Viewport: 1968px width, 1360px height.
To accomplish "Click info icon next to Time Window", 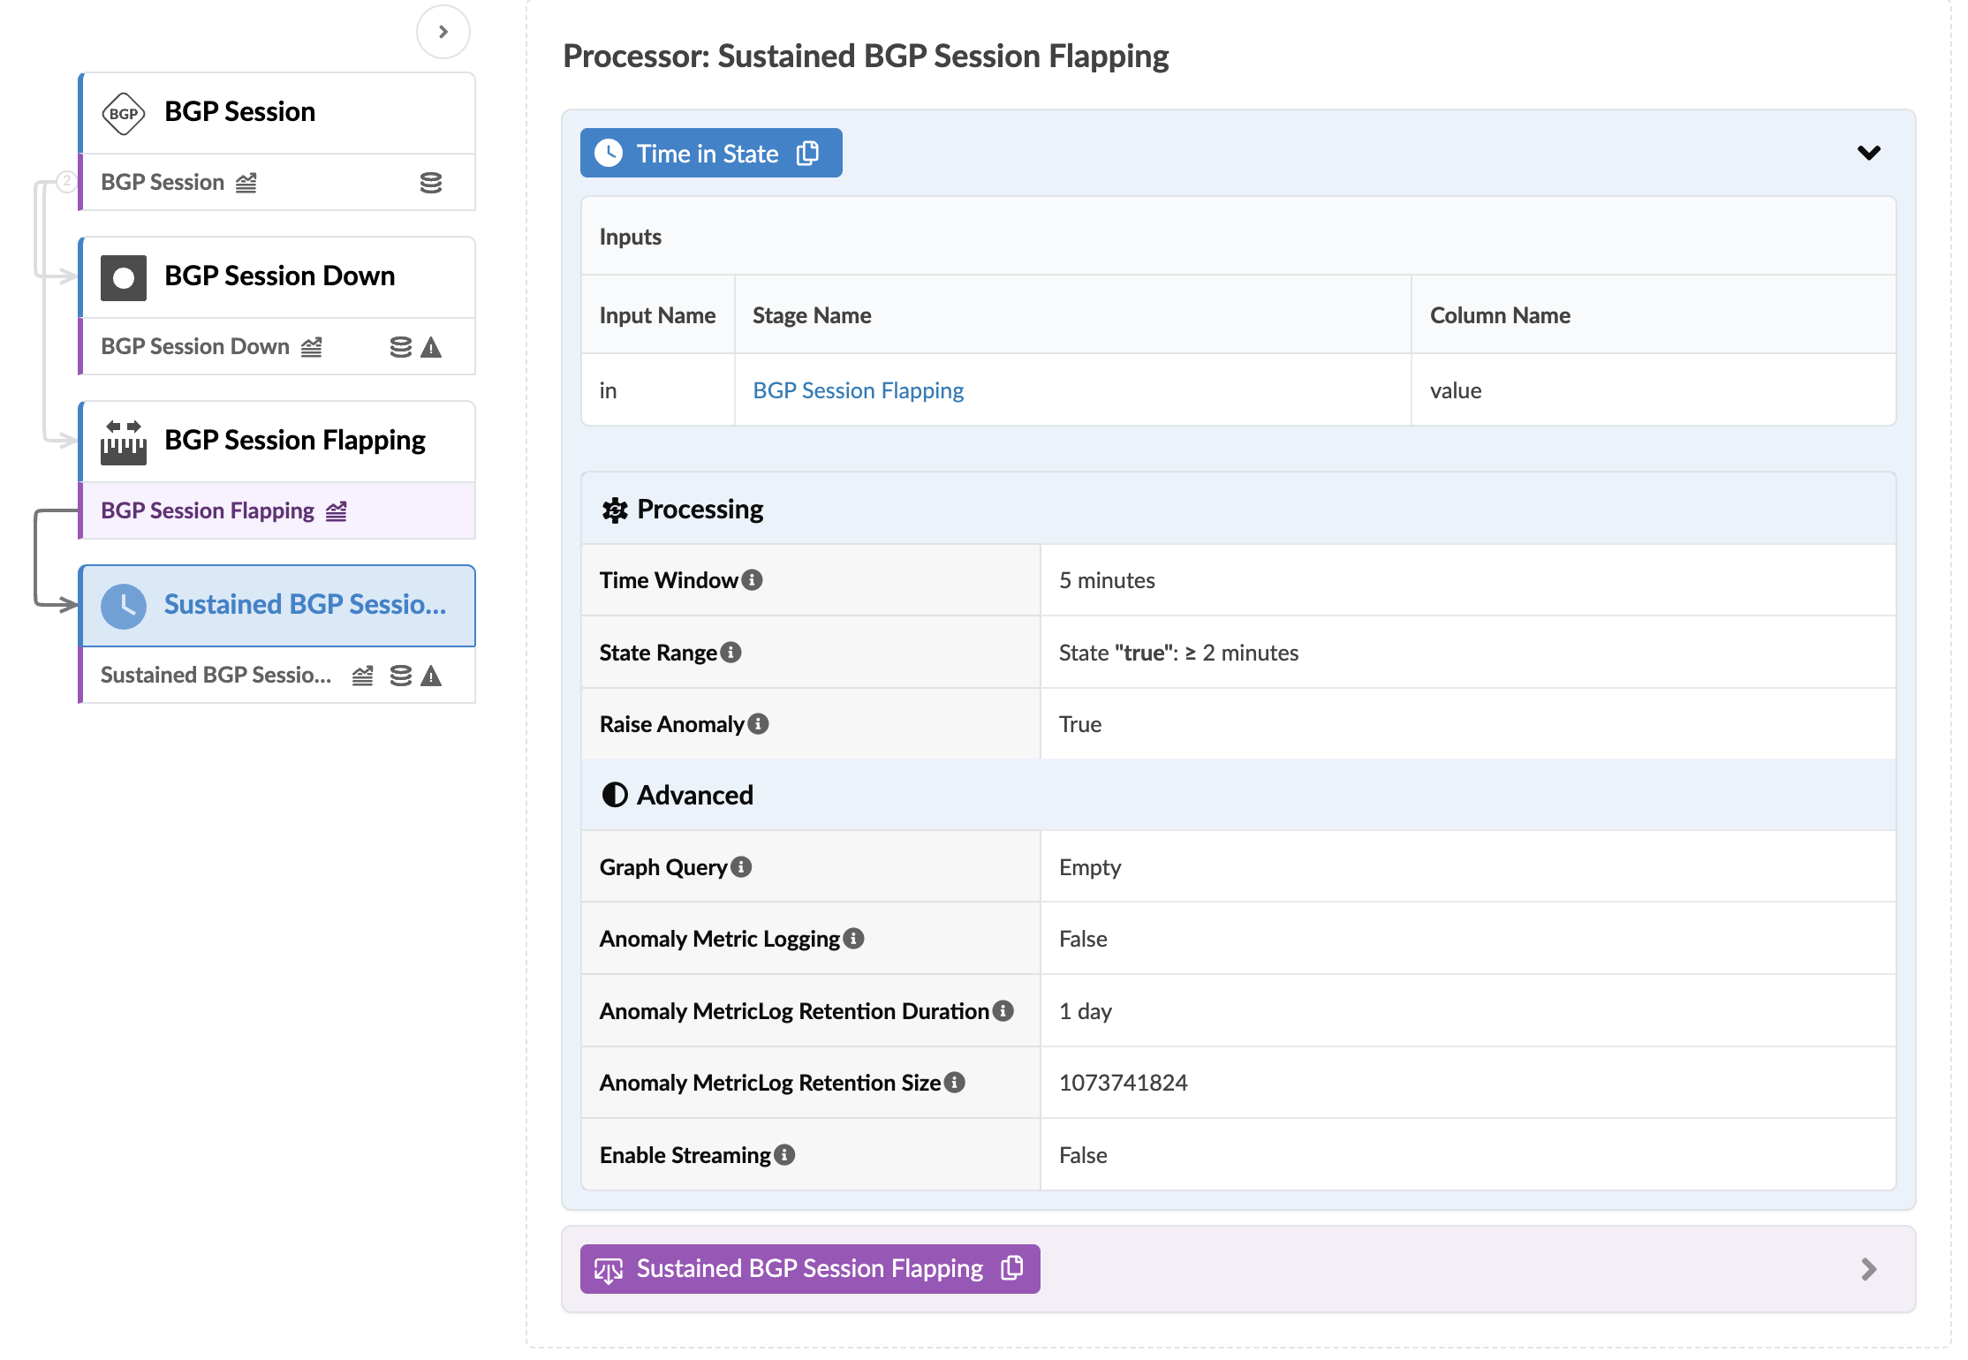I will pyautogui.click(x=753, y=580).
